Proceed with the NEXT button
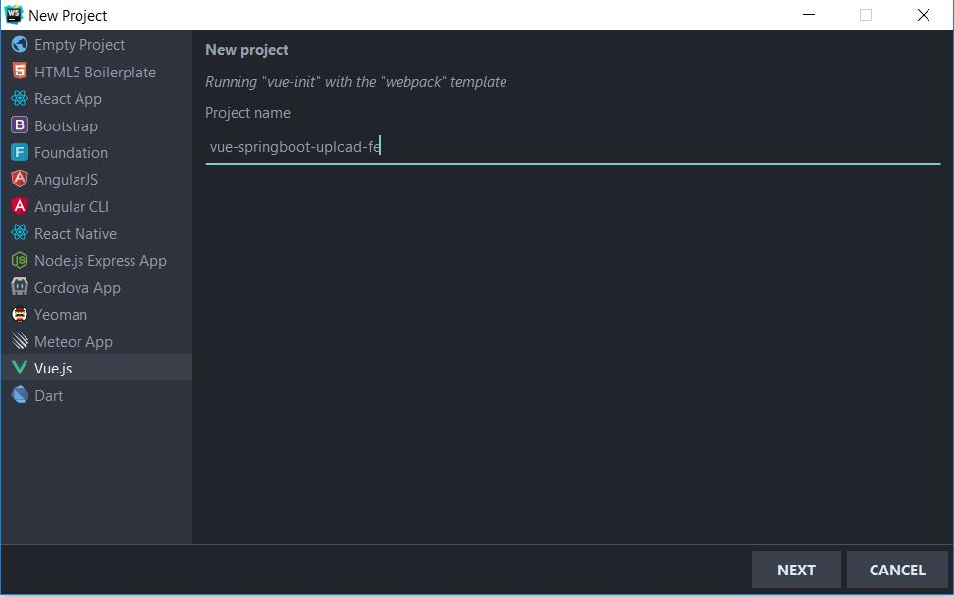Viewport: 954px width, 597px height. (796, 570)
